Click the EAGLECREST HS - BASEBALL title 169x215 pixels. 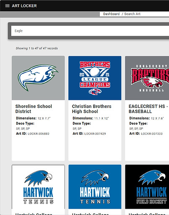[x=148, y=109]
